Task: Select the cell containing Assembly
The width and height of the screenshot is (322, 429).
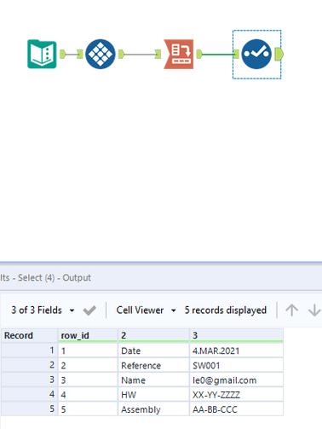Action: pyautogui.click(x=153, y=409)
